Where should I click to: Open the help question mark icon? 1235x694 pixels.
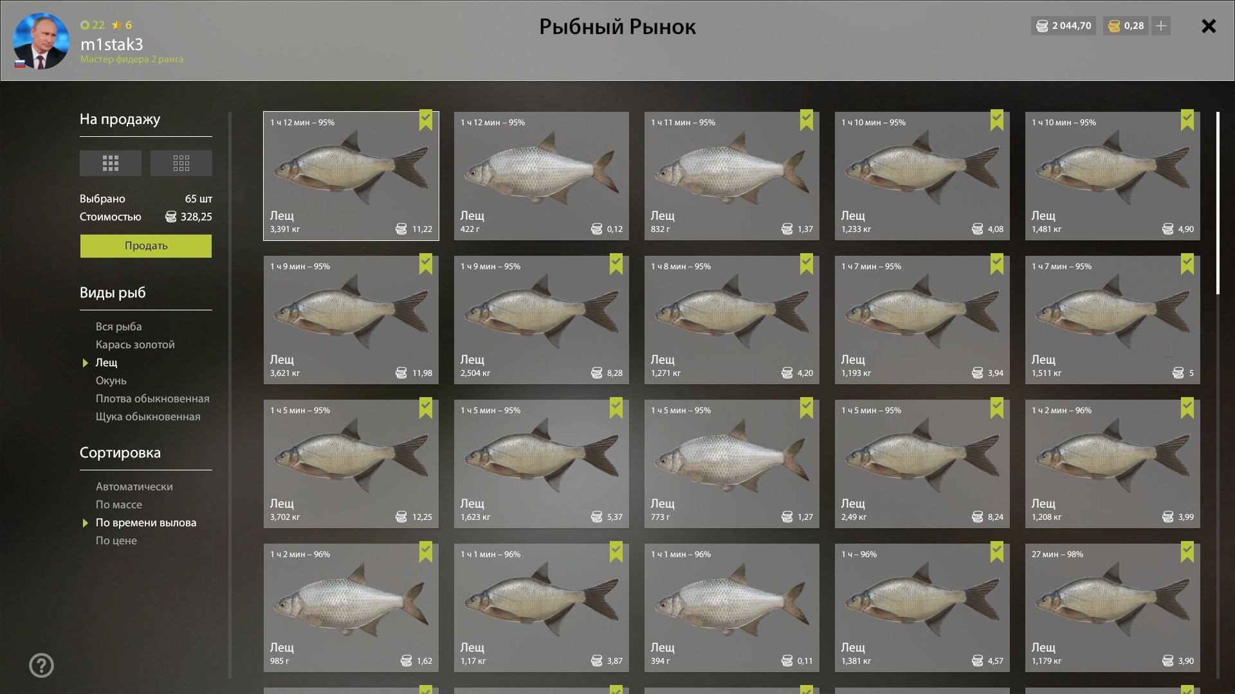click(x=42, y=666)
